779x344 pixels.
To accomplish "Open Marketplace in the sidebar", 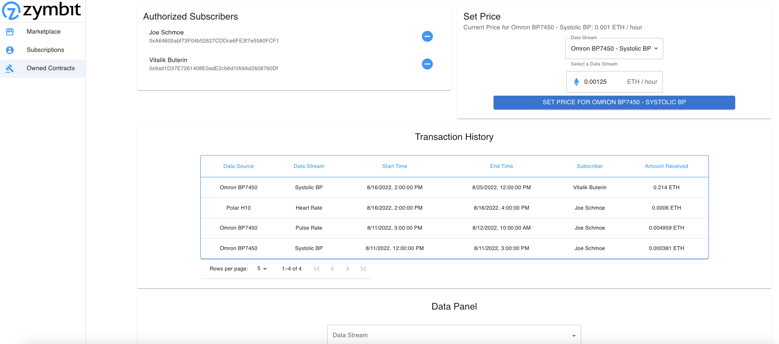I will [43, 31].
